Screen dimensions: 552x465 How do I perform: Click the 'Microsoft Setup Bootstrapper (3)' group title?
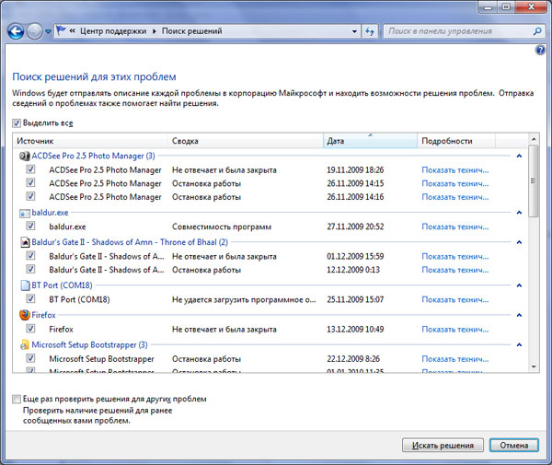pos(90,345)
